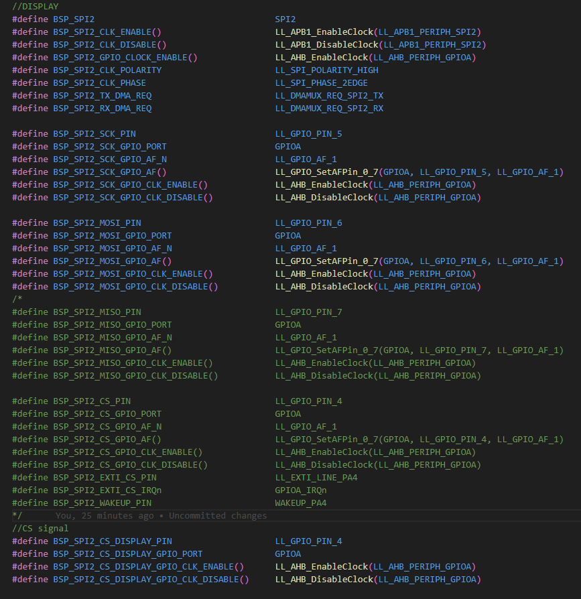Click the LL_SPI_POLARITY_HIGH value
This screenshot has height=599, width=581.
326,70
